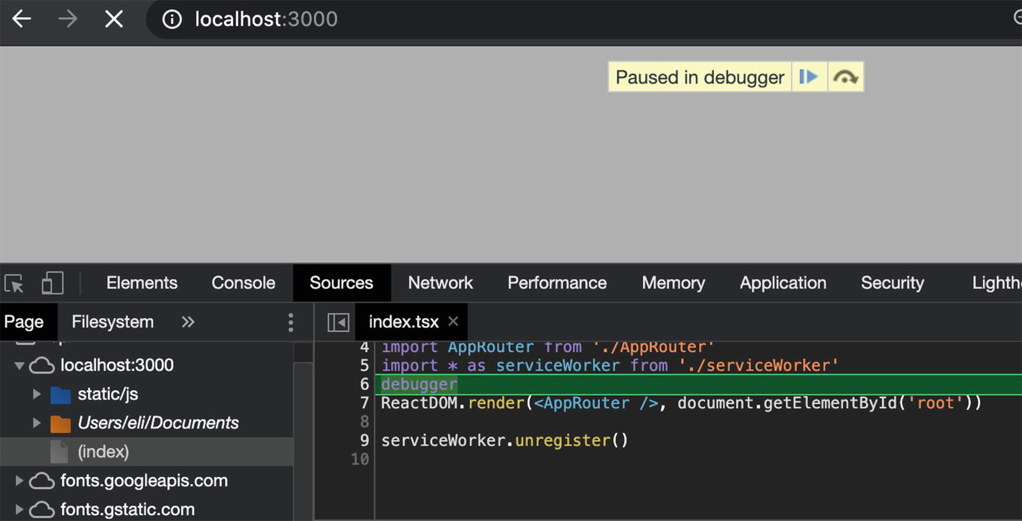Close the index.tsx file tab
This screenshot has height=521, width=1022.
pyautogui.click(x=453, y=321)
